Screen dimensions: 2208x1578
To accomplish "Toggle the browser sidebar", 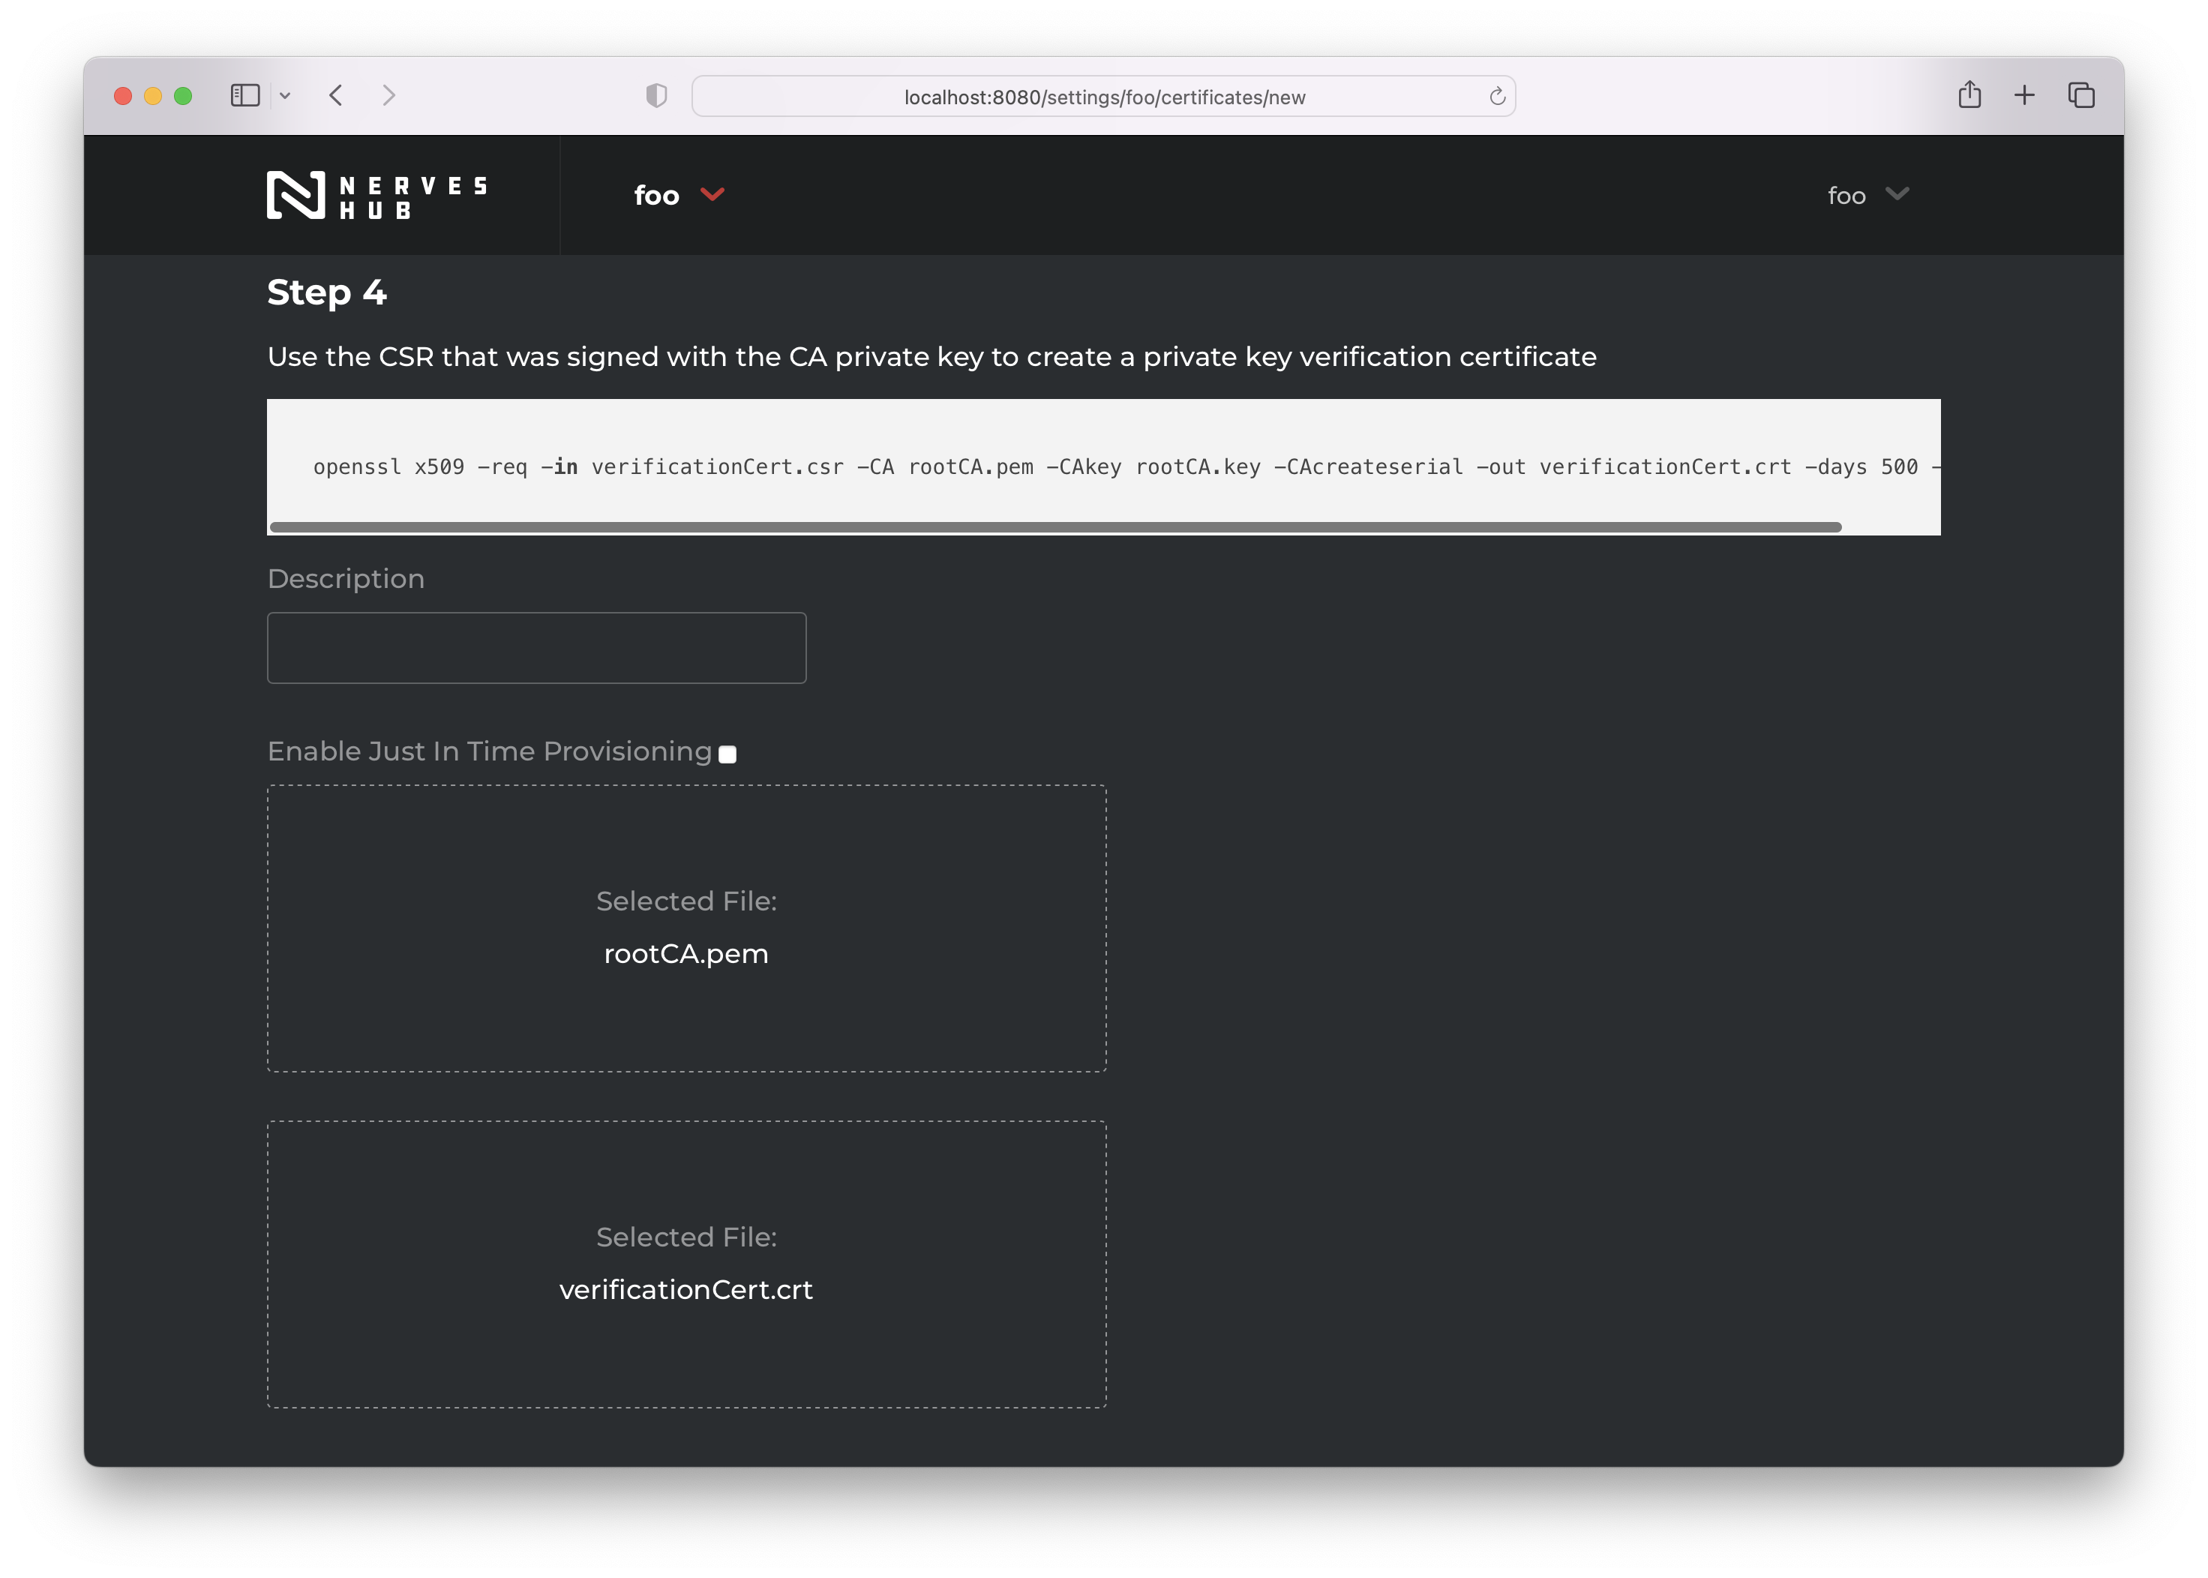I will [244, 95].
